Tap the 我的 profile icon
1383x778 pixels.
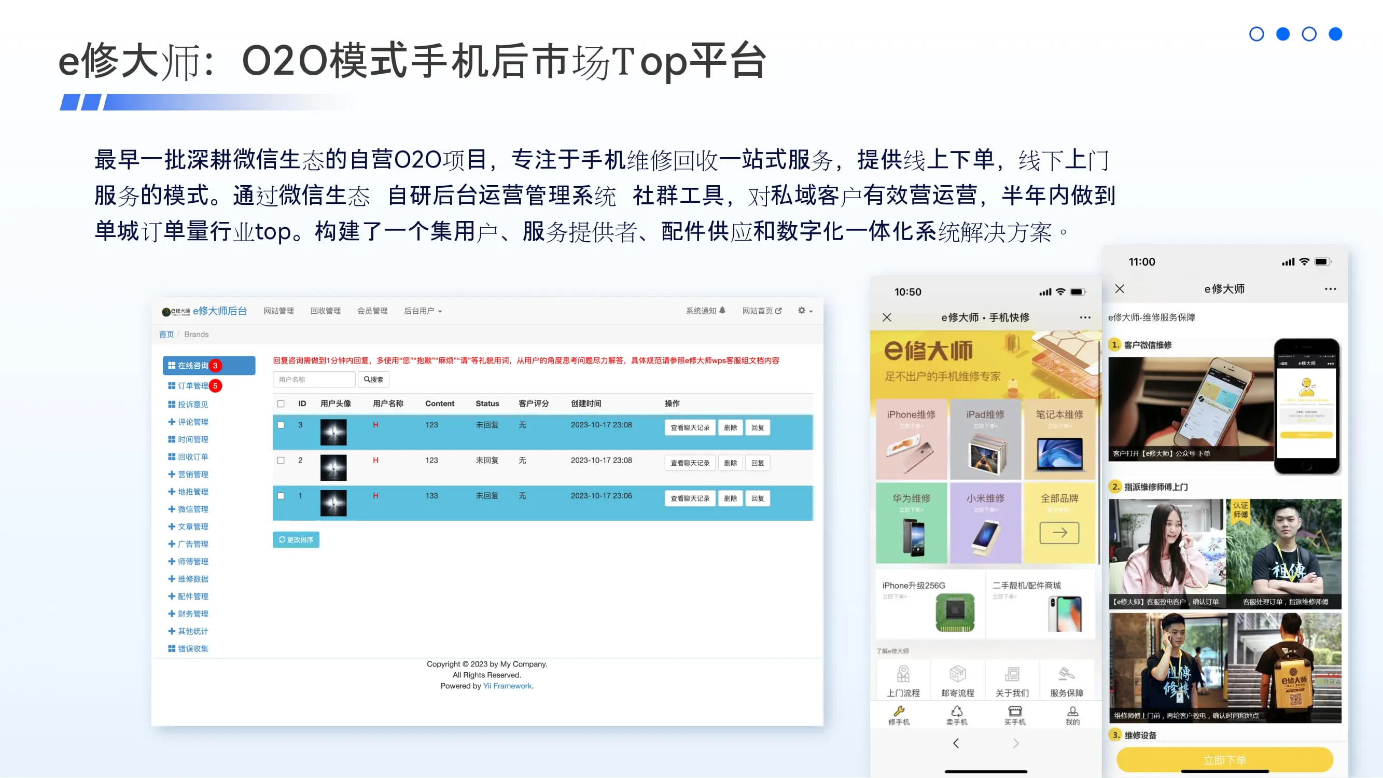click(x=1072, y=712)
